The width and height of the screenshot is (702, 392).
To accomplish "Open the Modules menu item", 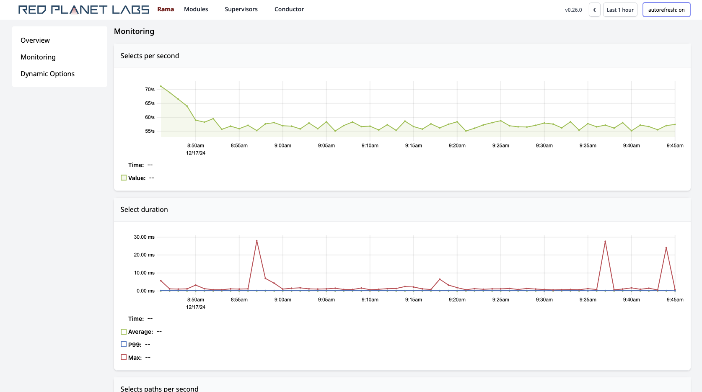I will coord(196,9).
